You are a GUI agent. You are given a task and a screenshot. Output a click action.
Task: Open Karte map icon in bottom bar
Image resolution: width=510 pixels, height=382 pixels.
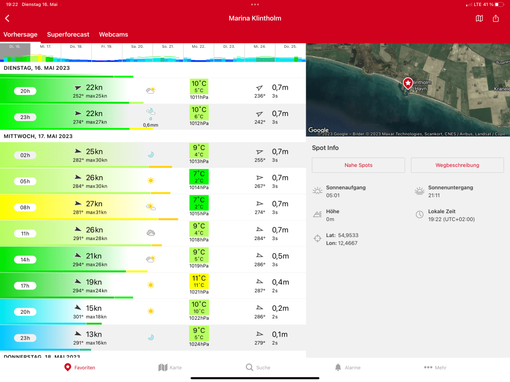point(163,367)
